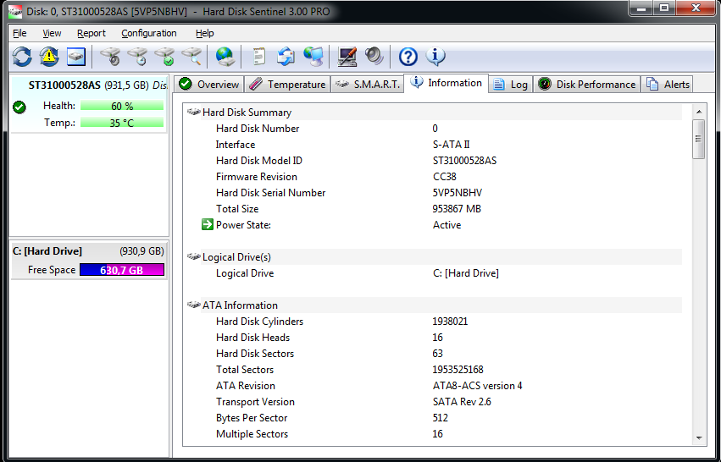Click the scrollbar down arrow in info panel

click(699, 438)
